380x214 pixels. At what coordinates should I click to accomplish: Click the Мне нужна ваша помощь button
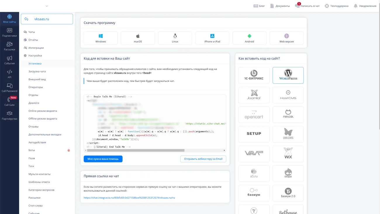pos(103,159)
